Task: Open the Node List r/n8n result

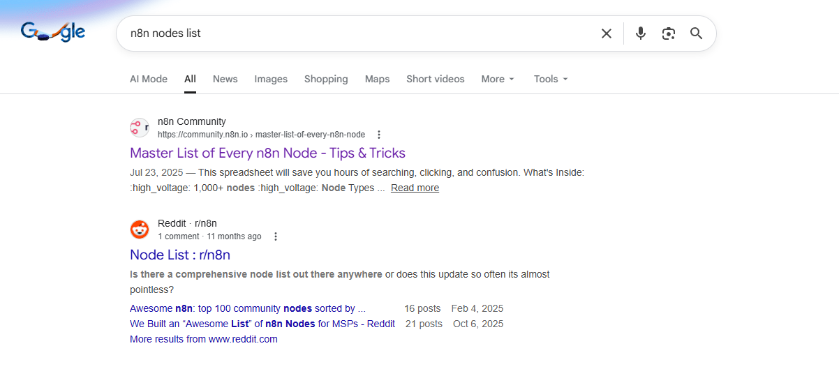Action: tap(180, 255)
